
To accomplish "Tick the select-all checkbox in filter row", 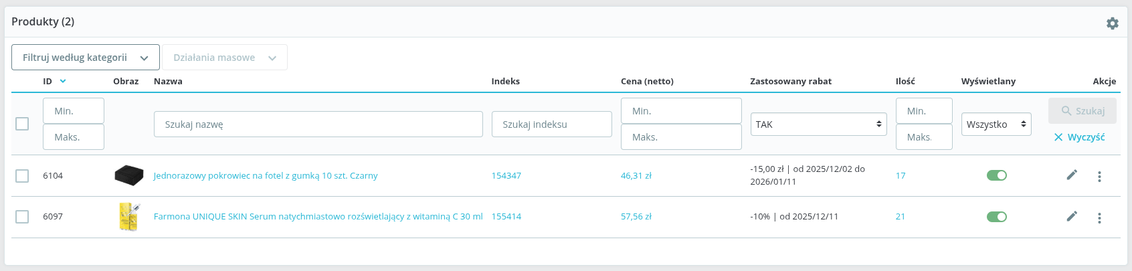I will [x=22, y=124].
